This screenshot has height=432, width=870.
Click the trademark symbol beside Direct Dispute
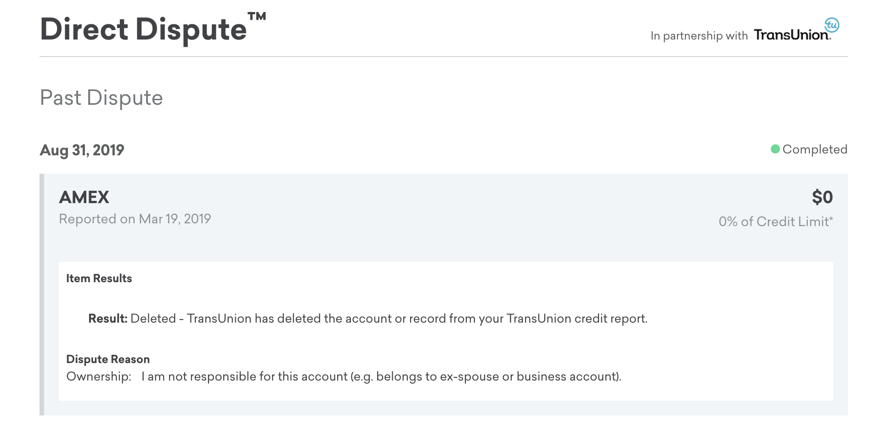pos(257,17)
